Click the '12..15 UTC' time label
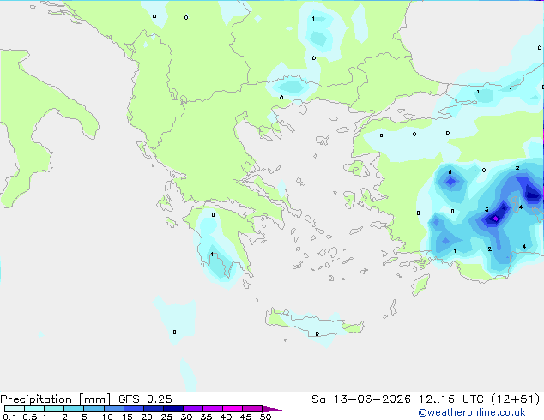The image size is (544, 420). [451, 399]
